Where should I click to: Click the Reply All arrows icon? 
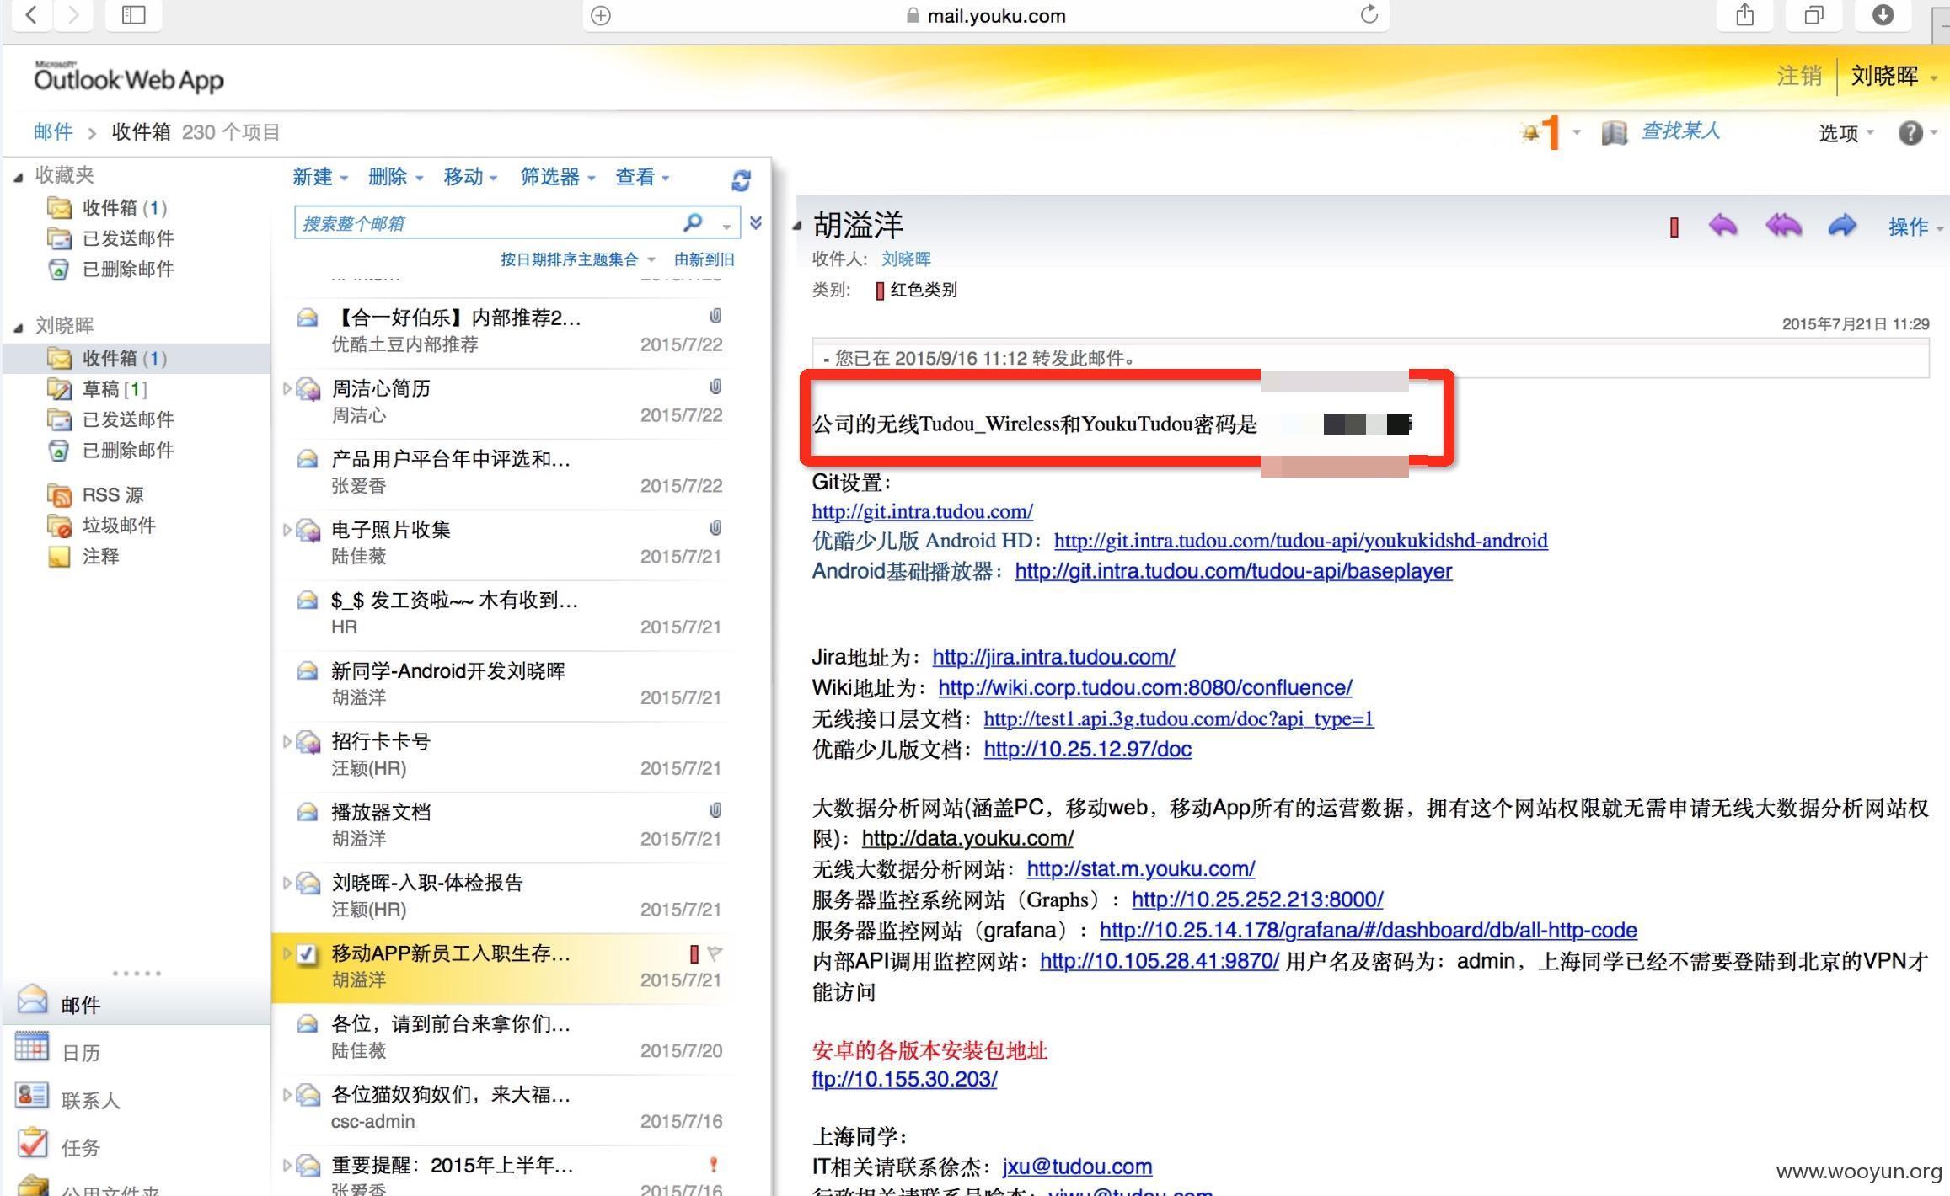click(1783, 225)
